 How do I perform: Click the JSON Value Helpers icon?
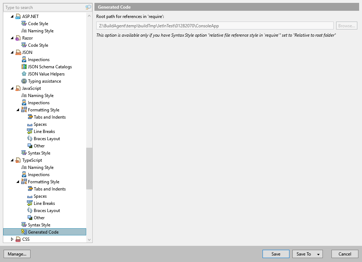click(x=23, y=74)
